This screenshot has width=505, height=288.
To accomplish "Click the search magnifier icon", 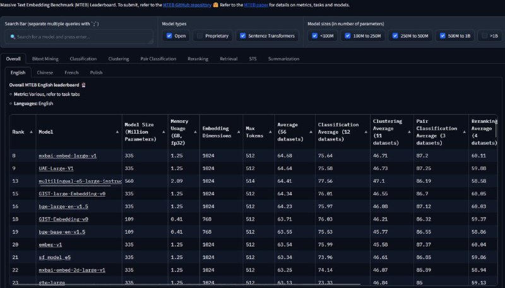I will [x=13, y=37].
